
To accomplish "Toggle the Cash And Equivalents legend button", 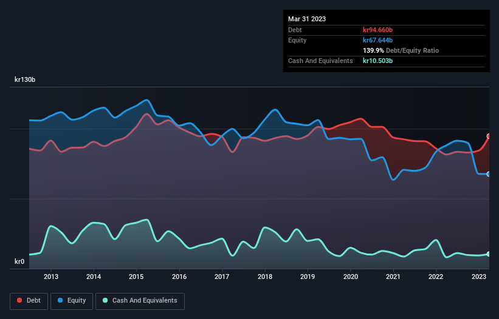I will (140, 301).
